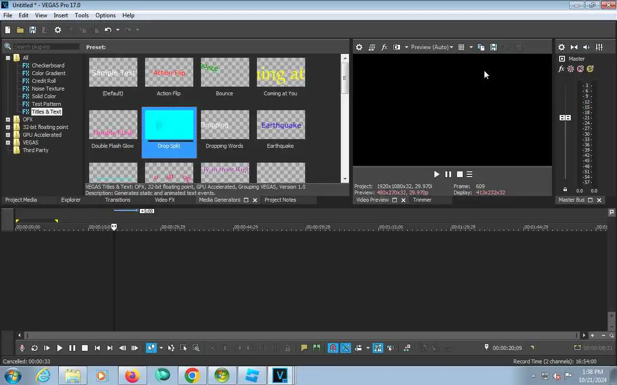The image size is (617, 385).
Task: Open split screen view dropdown arrow
Action: point(406,47)
